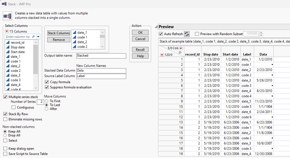
Task: Click the Recall button
Action: (x=140, y=50)
